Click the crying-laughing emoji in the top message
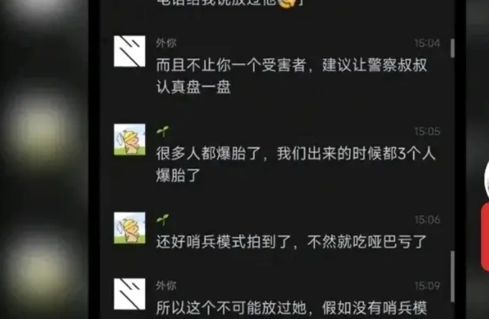 click(287, 3)
